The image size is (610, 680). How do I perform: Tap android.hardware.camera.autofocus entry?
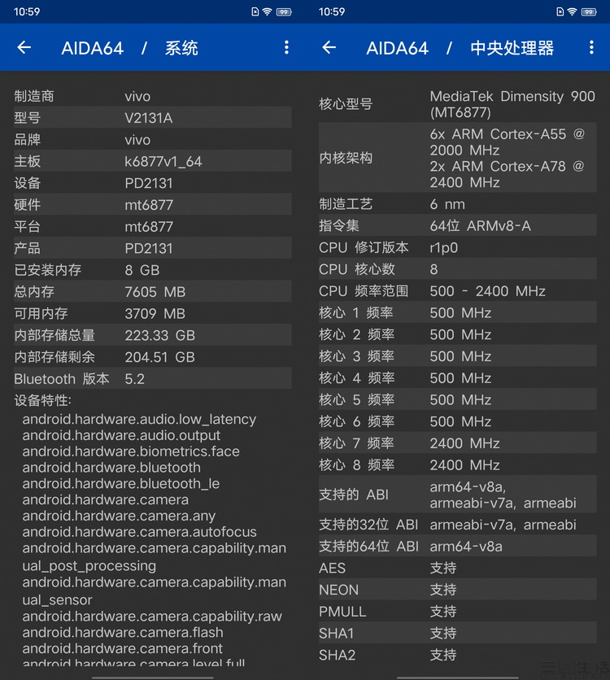coord(140,532)
